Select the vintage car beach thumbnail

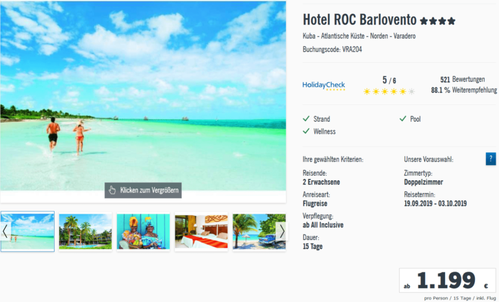[x=259, y=231]
